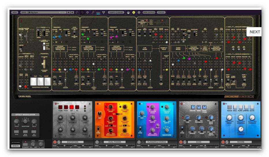The width and height of the screenshot is (269, 157).
Task: Select FUZZ distortion type button
Action: click(66, 107)
